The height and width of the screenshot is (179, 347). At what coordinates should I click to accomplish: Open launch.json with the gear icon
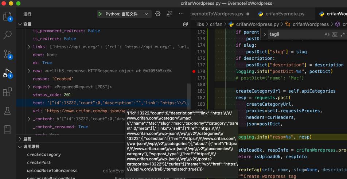point(158,14)
